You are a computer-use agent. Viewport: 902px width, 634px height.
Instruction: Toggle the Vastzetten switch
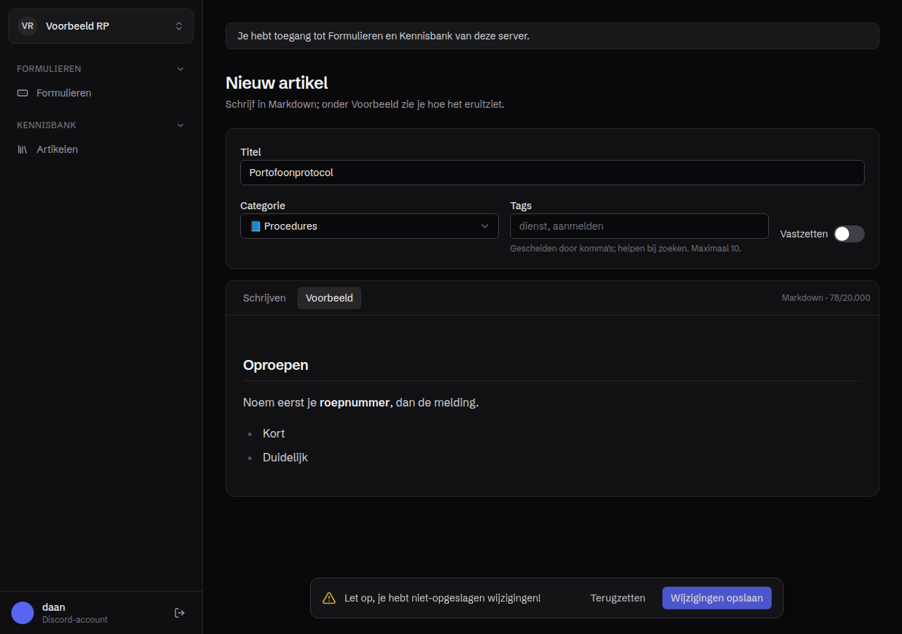click(x=849, y=234)
